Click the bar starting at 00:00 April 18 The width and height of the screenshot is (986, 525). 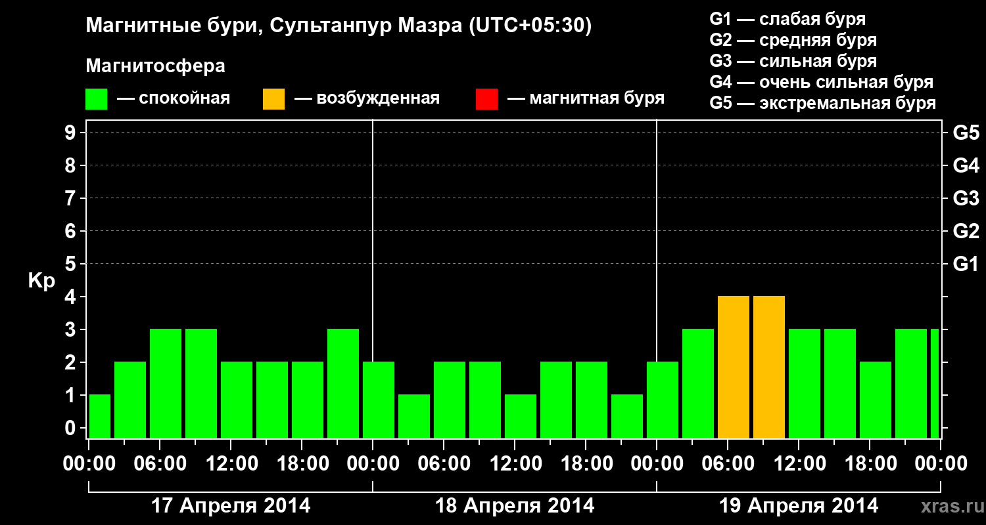[x=379, y=400]
